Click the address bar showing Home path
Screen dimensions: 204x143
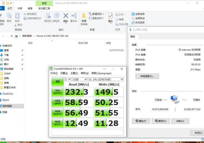pos(73,36)
